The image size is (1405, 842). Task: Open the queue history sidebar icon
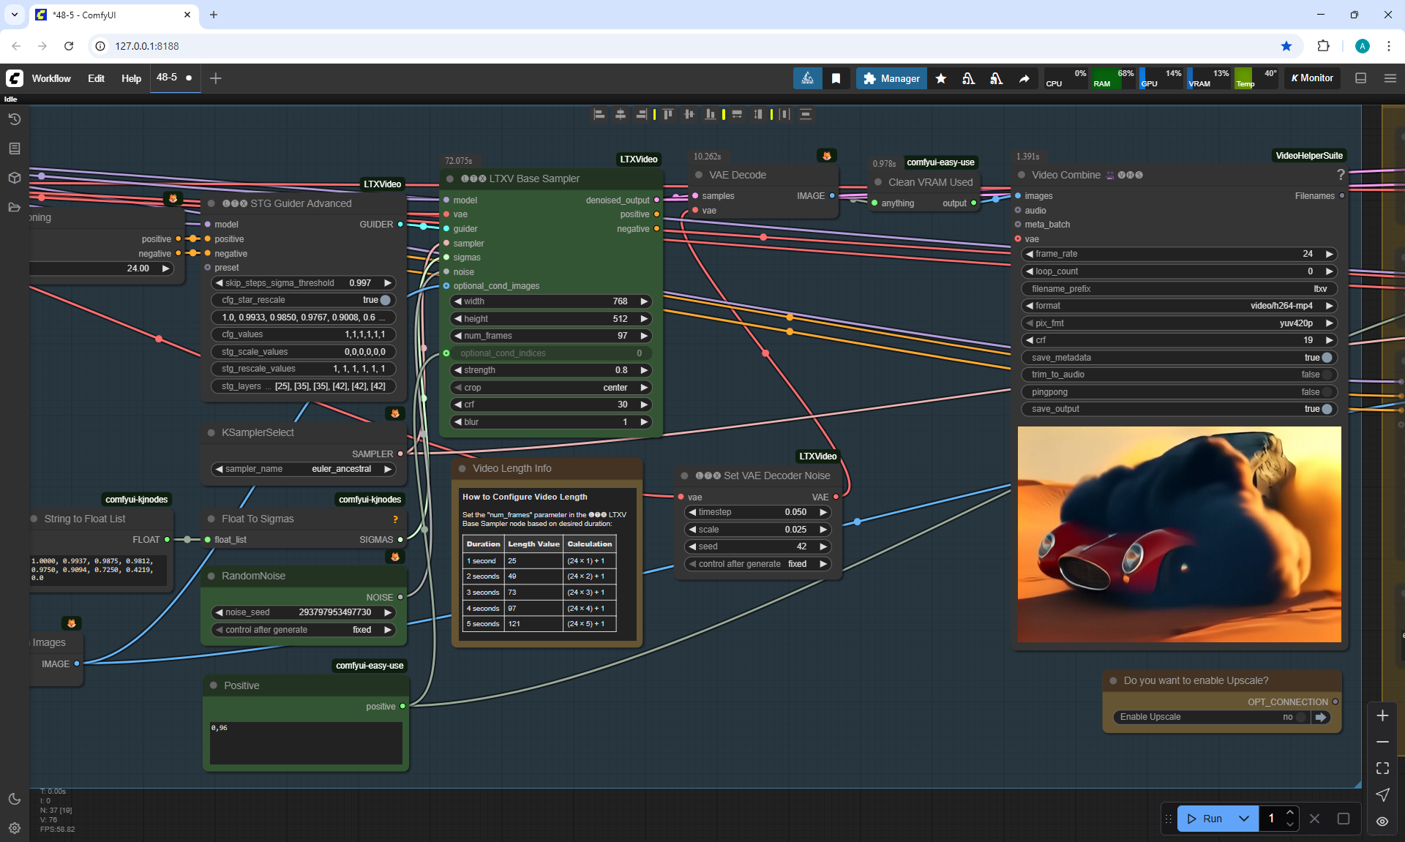click(14, 119)
